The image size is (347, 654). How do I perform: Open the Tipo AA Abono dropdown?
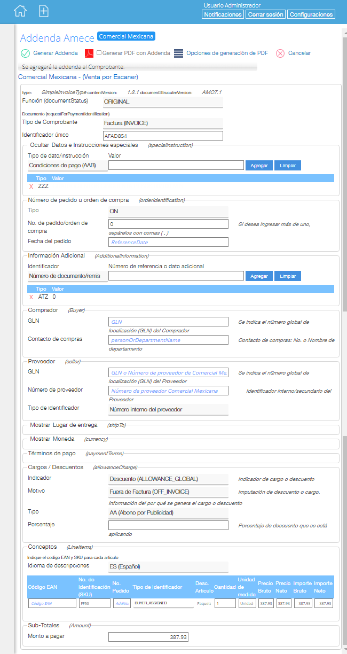(168, 513)
